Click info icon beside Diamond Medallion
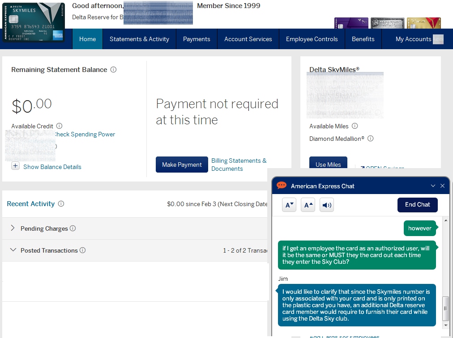This screenshot has width=453, height=338. coord(370,139)
